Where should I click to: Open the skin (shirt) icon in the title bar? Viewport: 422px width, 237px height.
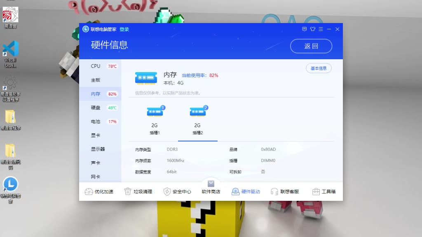point(312,29)
